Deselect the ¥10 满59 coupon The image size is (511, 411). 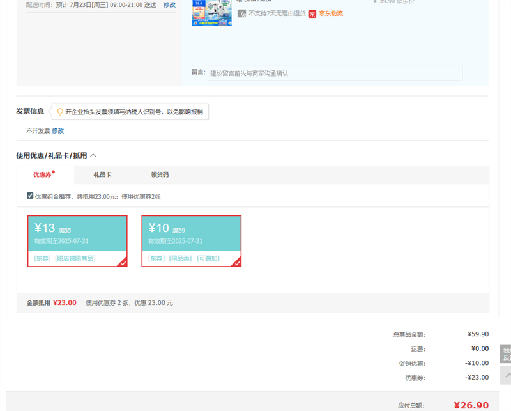191,234
